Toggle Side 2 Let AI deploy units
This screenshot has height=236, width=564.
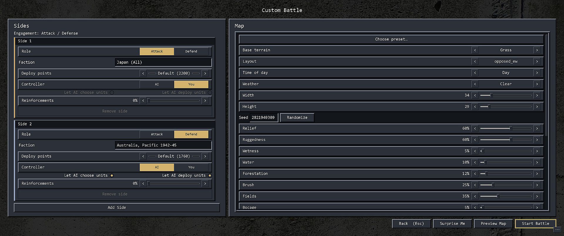(x=210, y=176)
